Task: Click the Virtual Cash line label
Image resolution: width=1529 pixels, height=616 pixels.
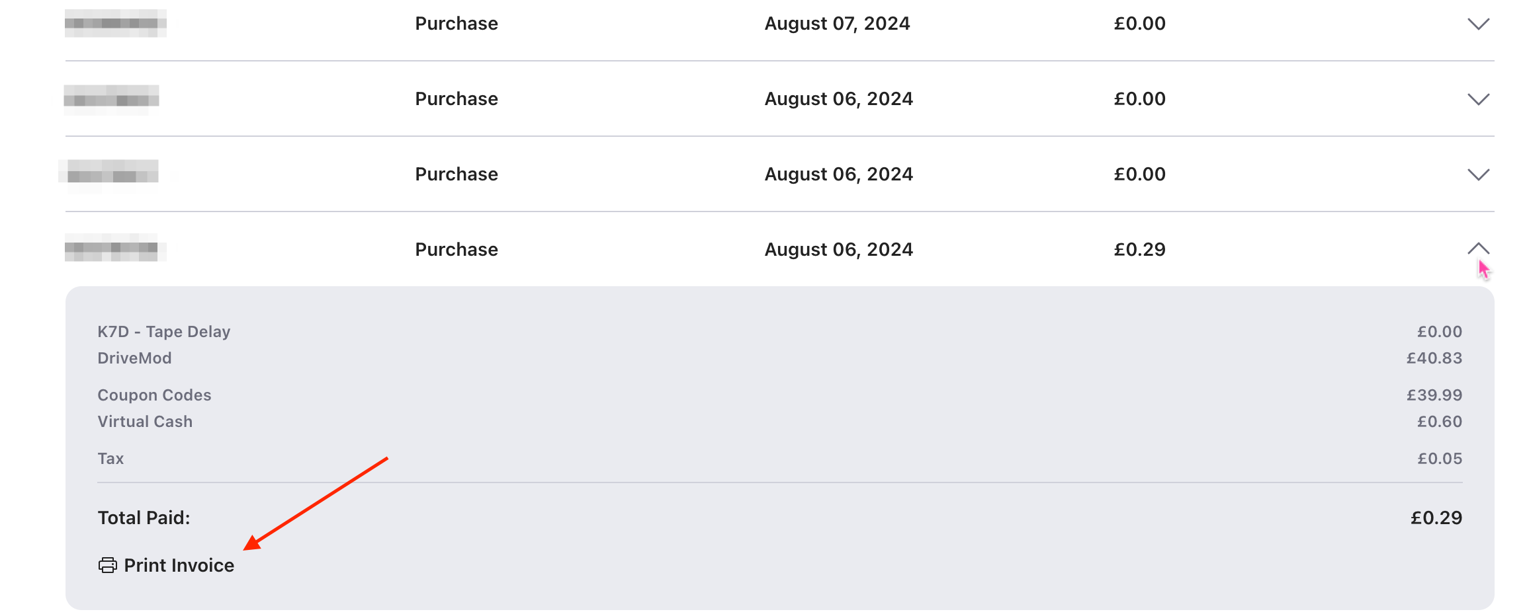Action: click(145, 421)
